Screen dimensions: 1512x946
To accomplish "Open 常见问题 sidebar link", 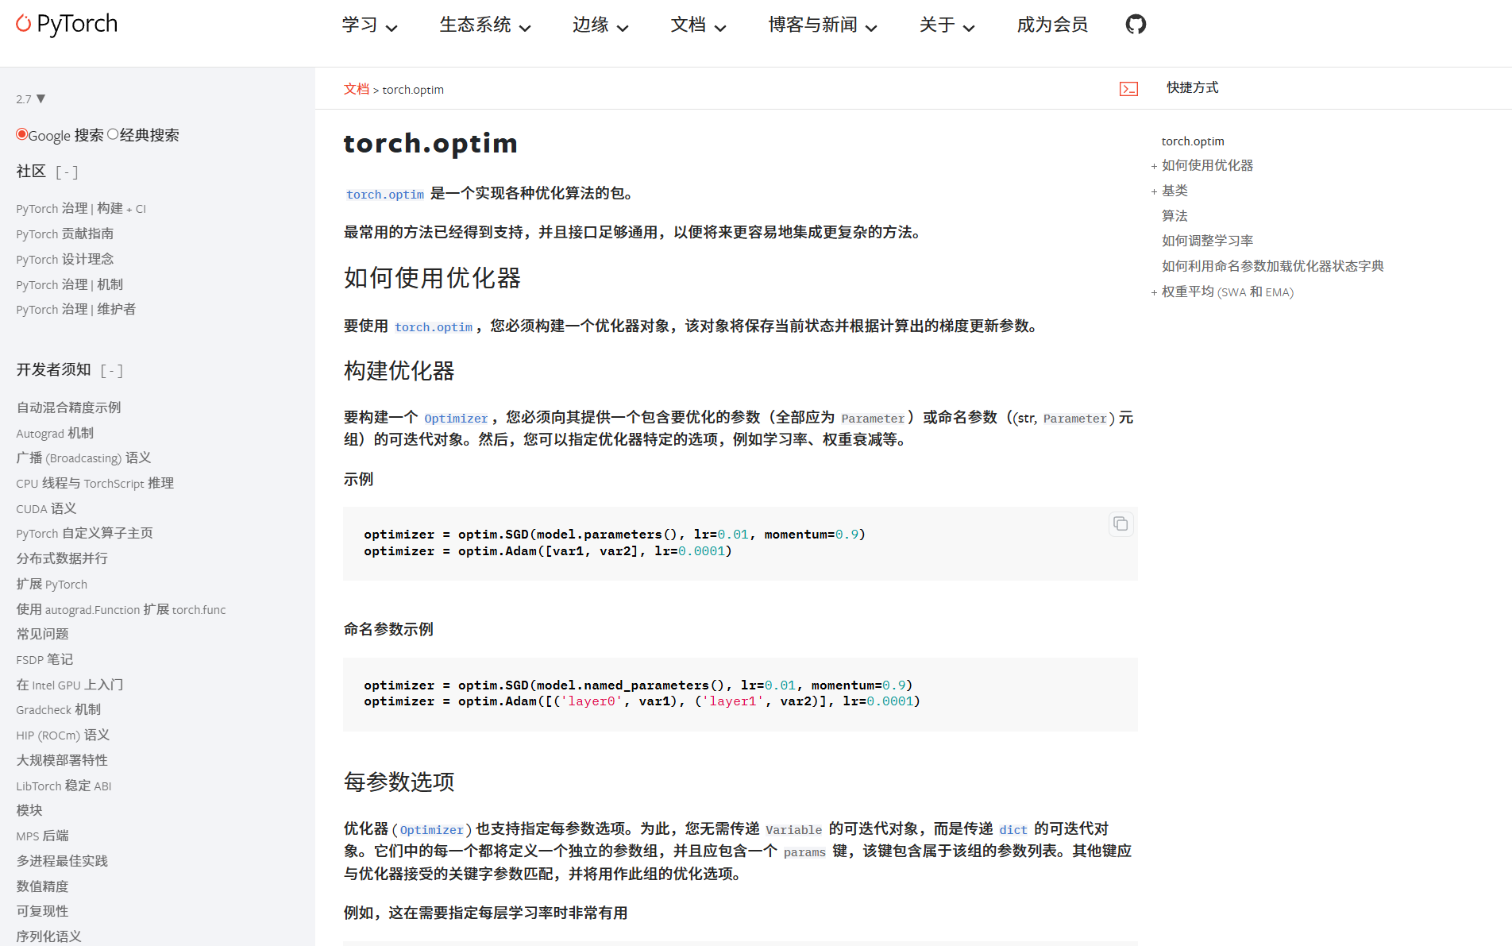I will tap(43, 634).
